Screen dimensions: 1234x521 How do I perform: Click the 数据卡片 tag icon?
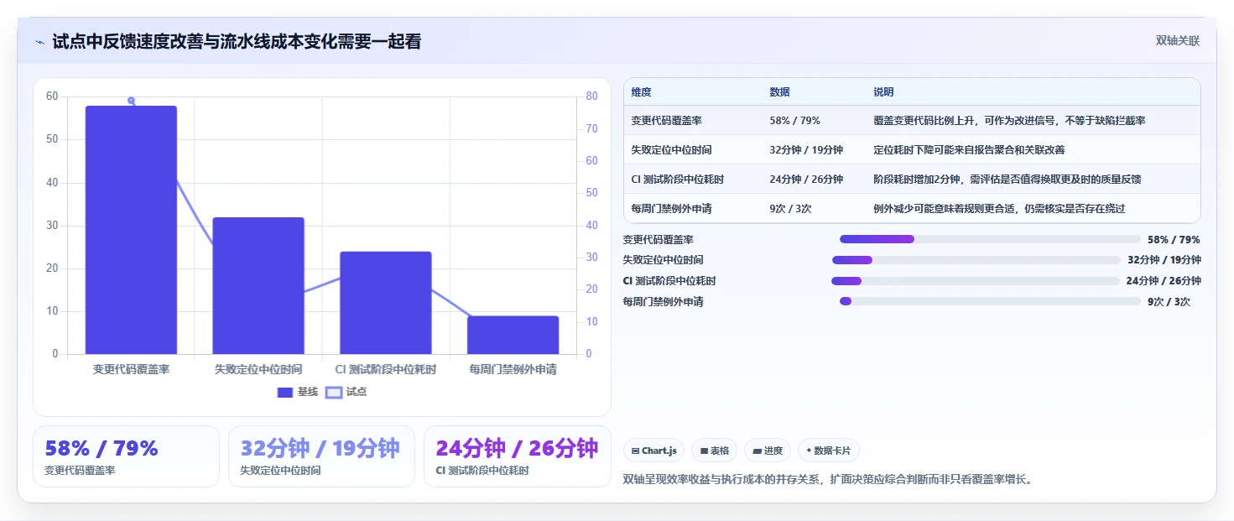809,451
